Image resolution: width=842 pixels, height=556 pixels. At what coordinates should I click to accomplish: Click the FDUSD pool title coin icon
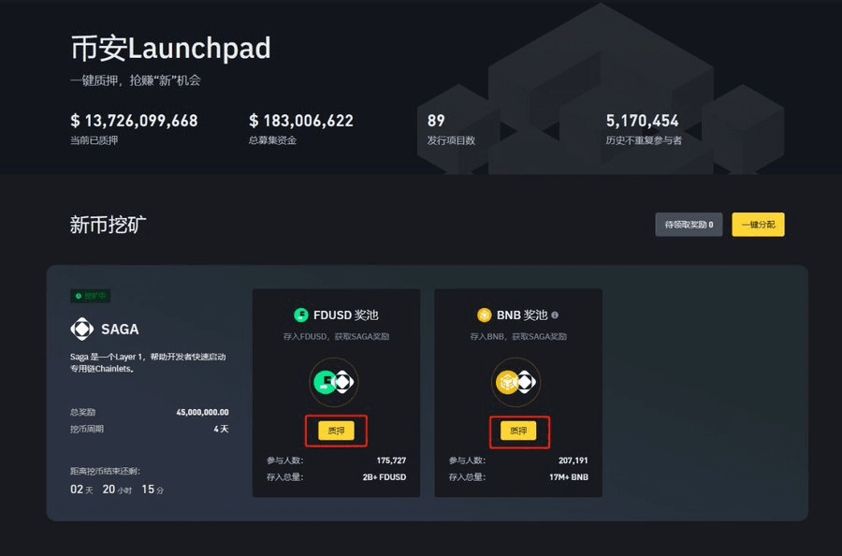coord(300,315)
